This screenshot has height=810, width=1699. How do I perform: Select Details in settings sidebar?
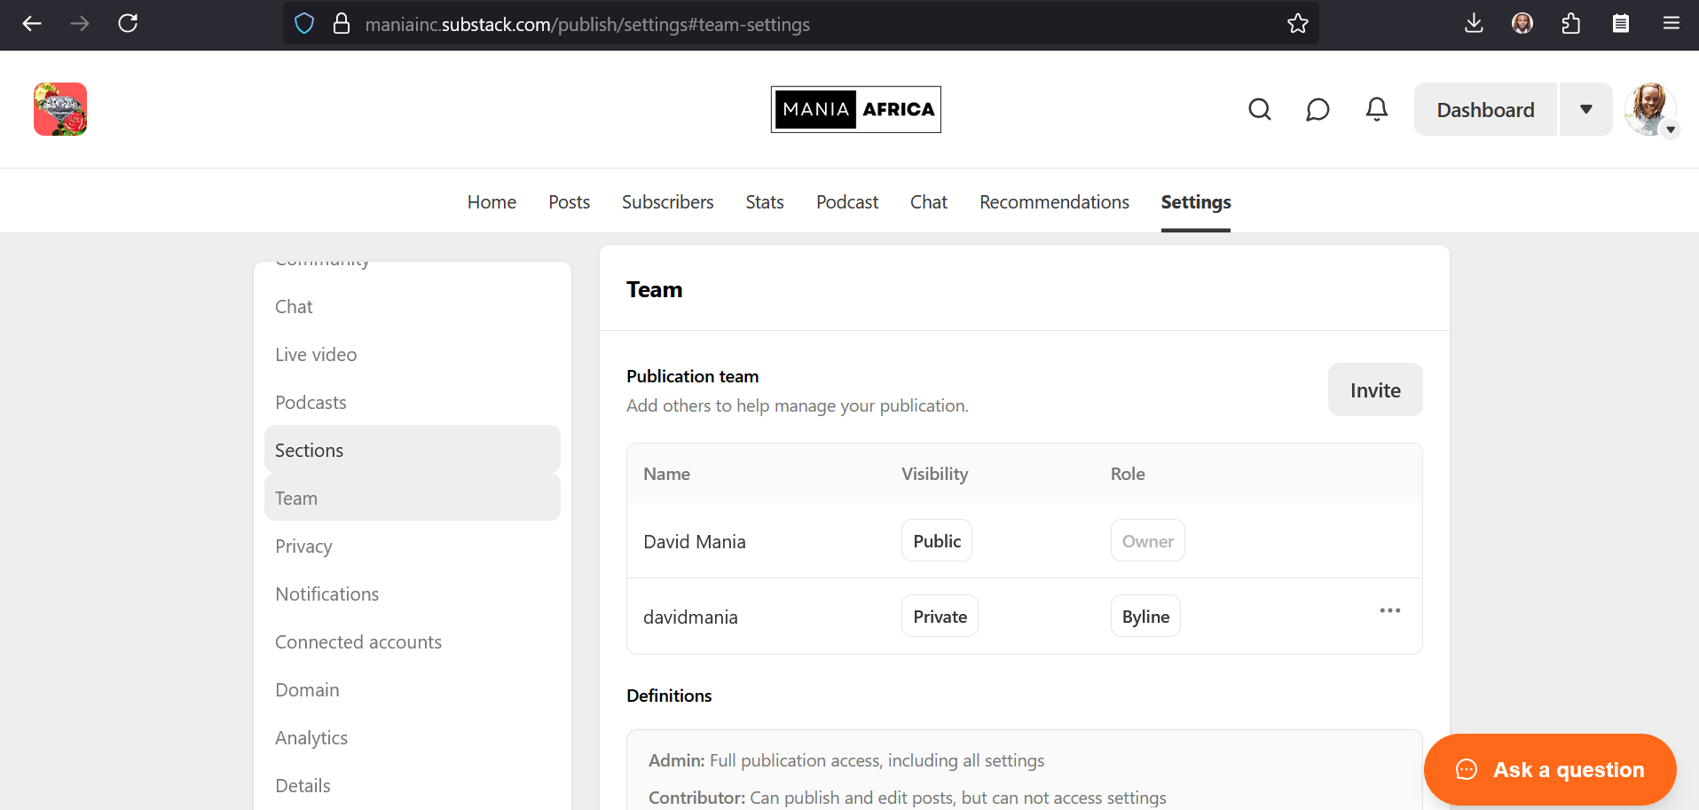(x=413, y=786)
